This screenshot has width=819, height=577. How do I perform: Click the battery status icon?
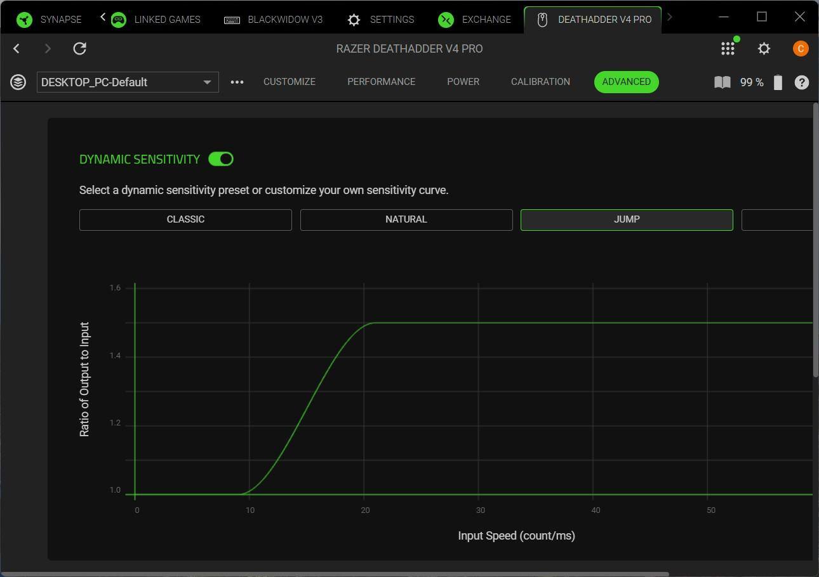(x=778, y=82)
